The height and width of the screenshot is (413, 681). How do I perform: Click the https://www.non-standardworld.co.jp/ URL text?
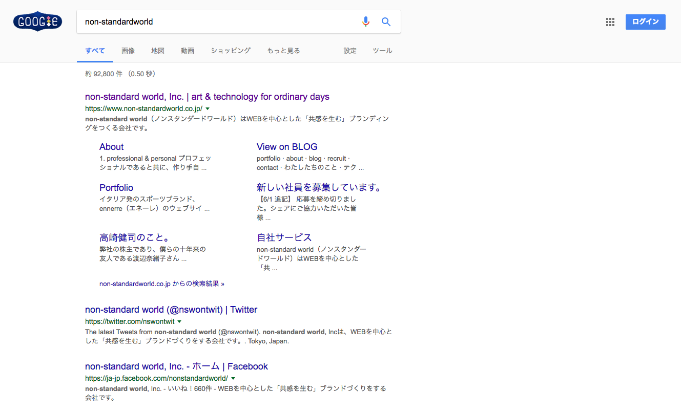143,108
